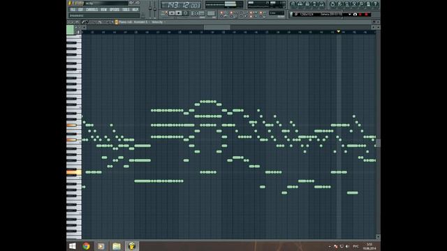Click the РУС language indicator

tap(356, 246)
